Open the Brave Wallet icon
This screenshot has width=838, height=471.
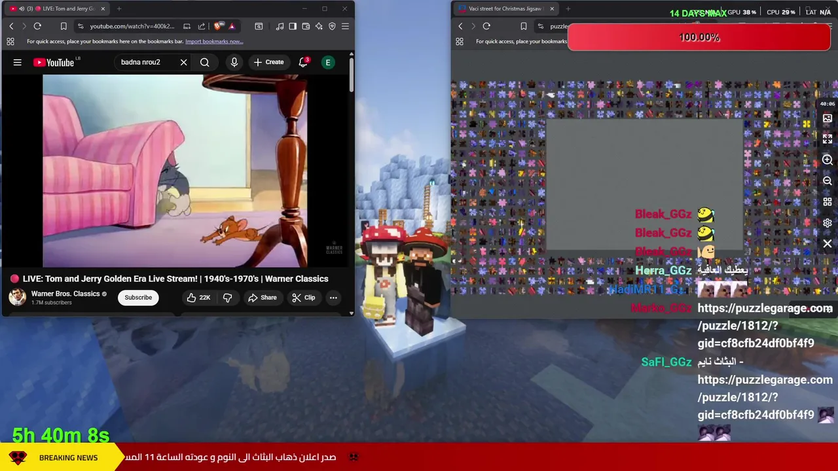click(x=306, y=26)
